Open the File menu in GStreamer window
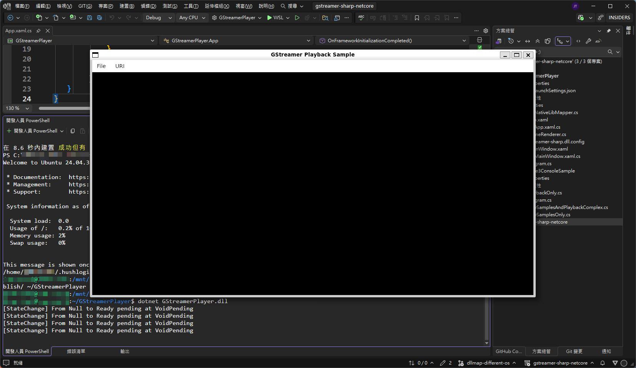636x368 pixels. [101, 66]
